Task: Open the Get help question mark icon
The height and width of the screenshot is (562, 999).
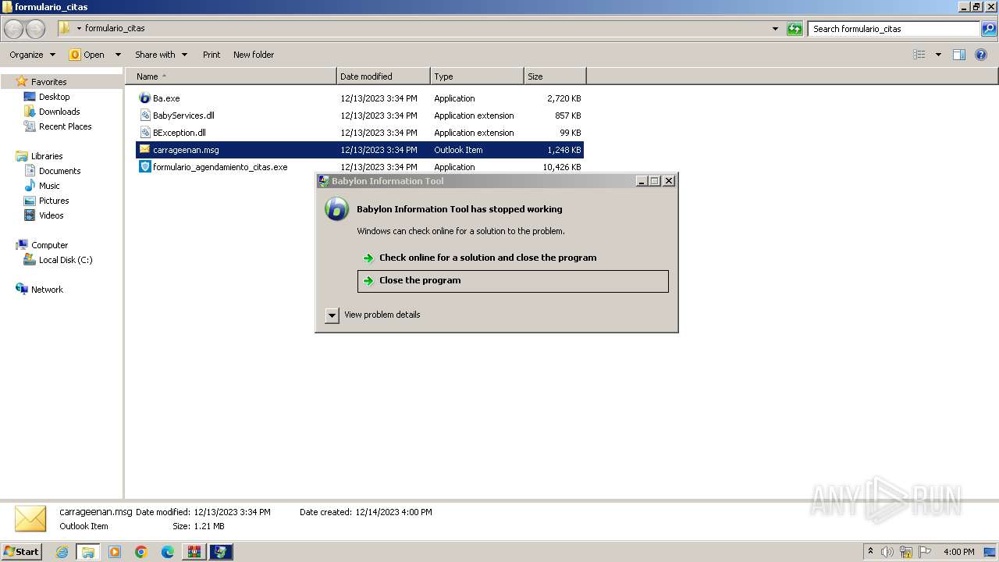Action: tap(981, 55)
